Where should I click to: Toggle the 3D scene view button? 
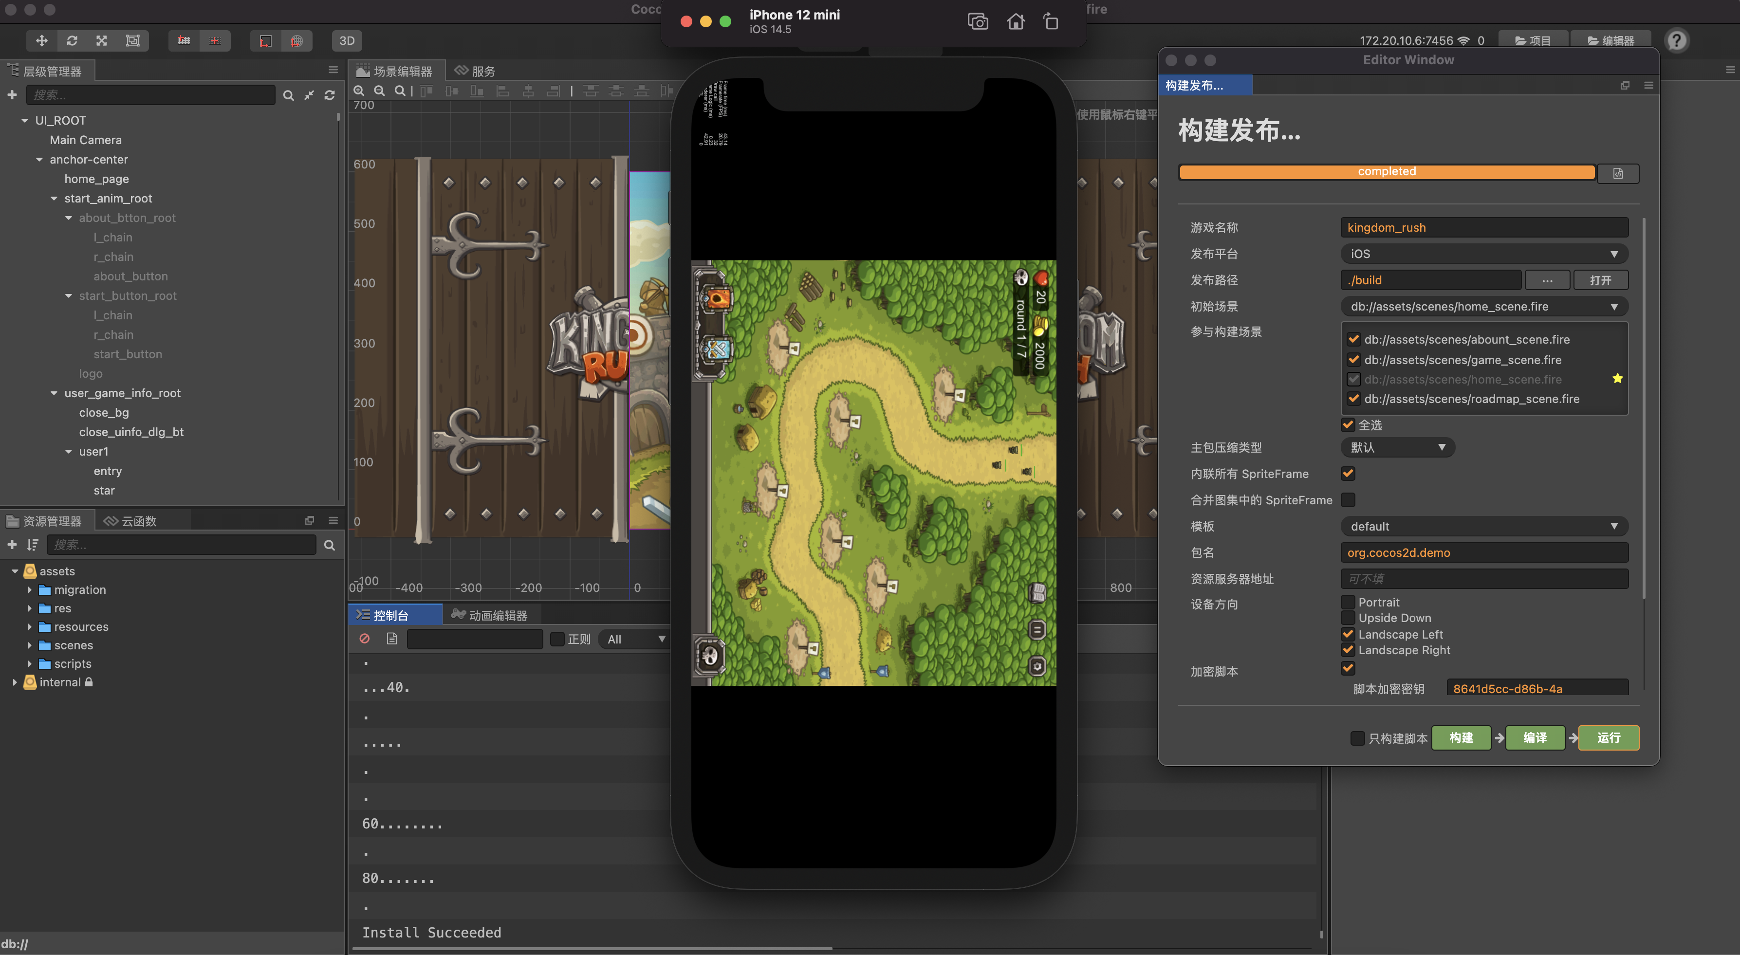[x=347, y=40]
